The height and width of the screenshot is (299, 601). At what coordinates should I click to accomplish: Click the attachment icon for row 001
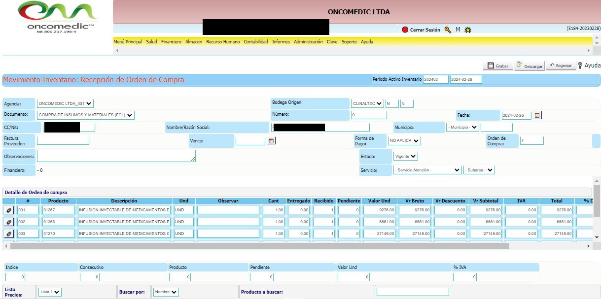9,210
